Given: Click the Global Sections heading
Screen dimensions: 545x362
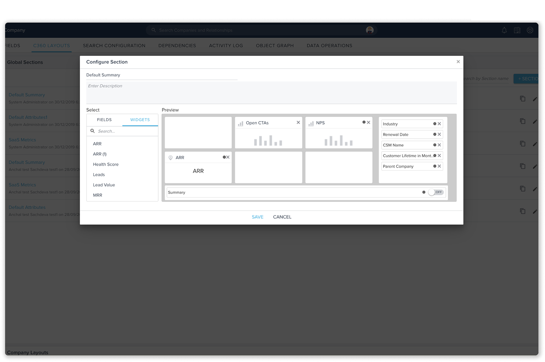Looking at the screenshot, I should 25,62.
